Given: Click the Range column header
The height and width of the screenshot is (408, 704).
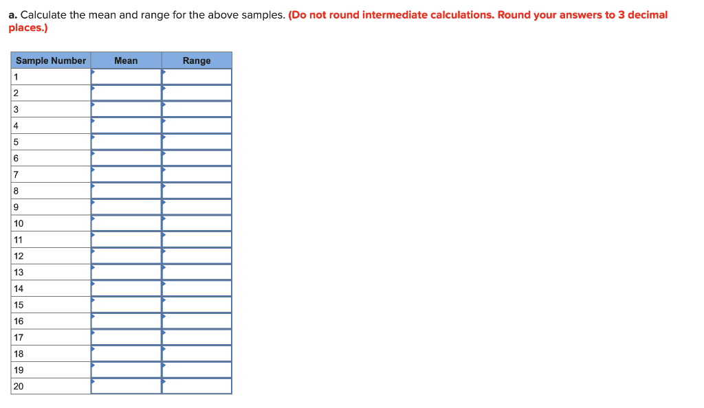Looking at the screenshot, I should [x=197, y=60].
